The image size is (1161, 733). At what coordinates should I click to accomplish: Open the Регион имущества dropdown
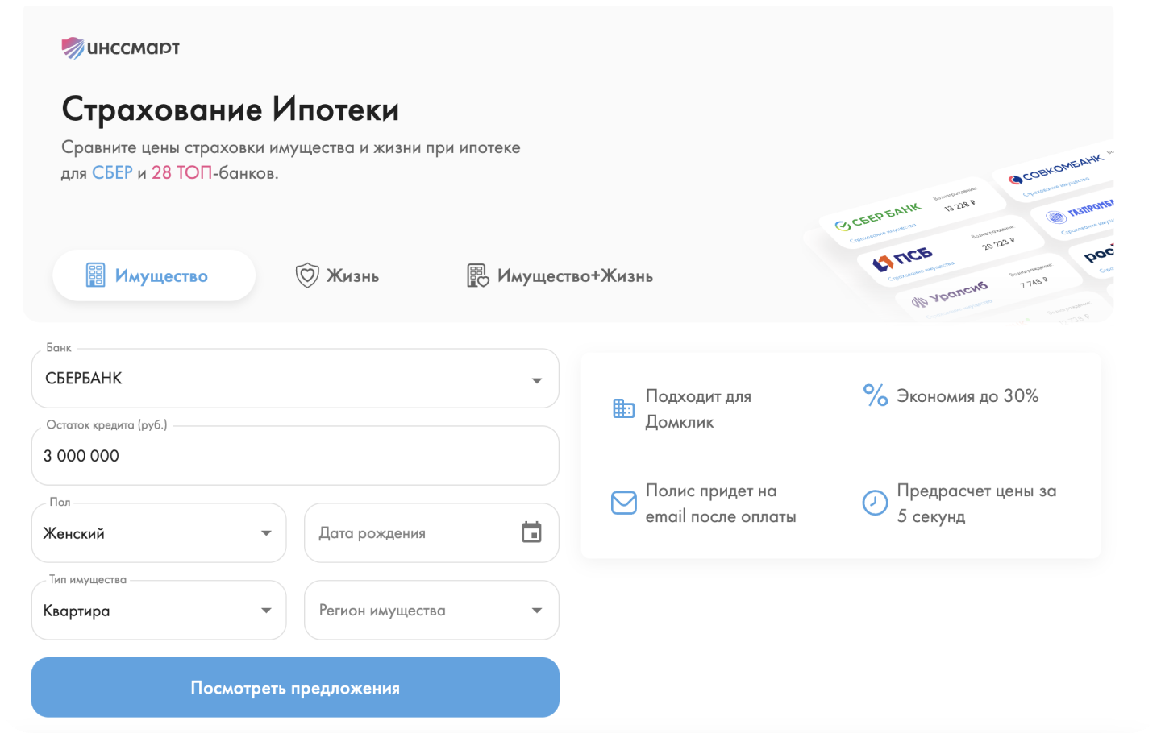431,611
